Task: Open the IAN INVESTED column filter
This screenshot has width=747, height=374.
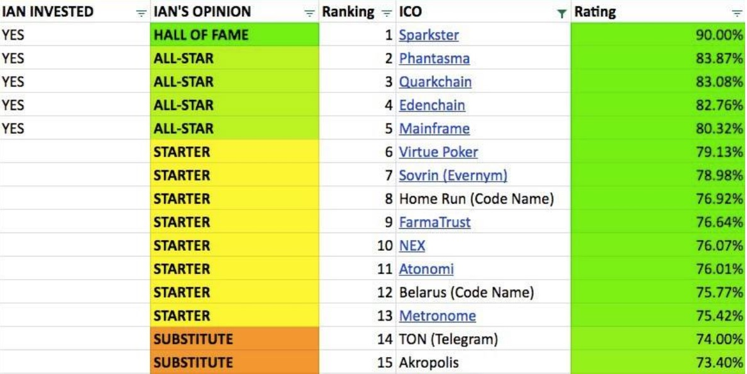Action: coord(141,13)
